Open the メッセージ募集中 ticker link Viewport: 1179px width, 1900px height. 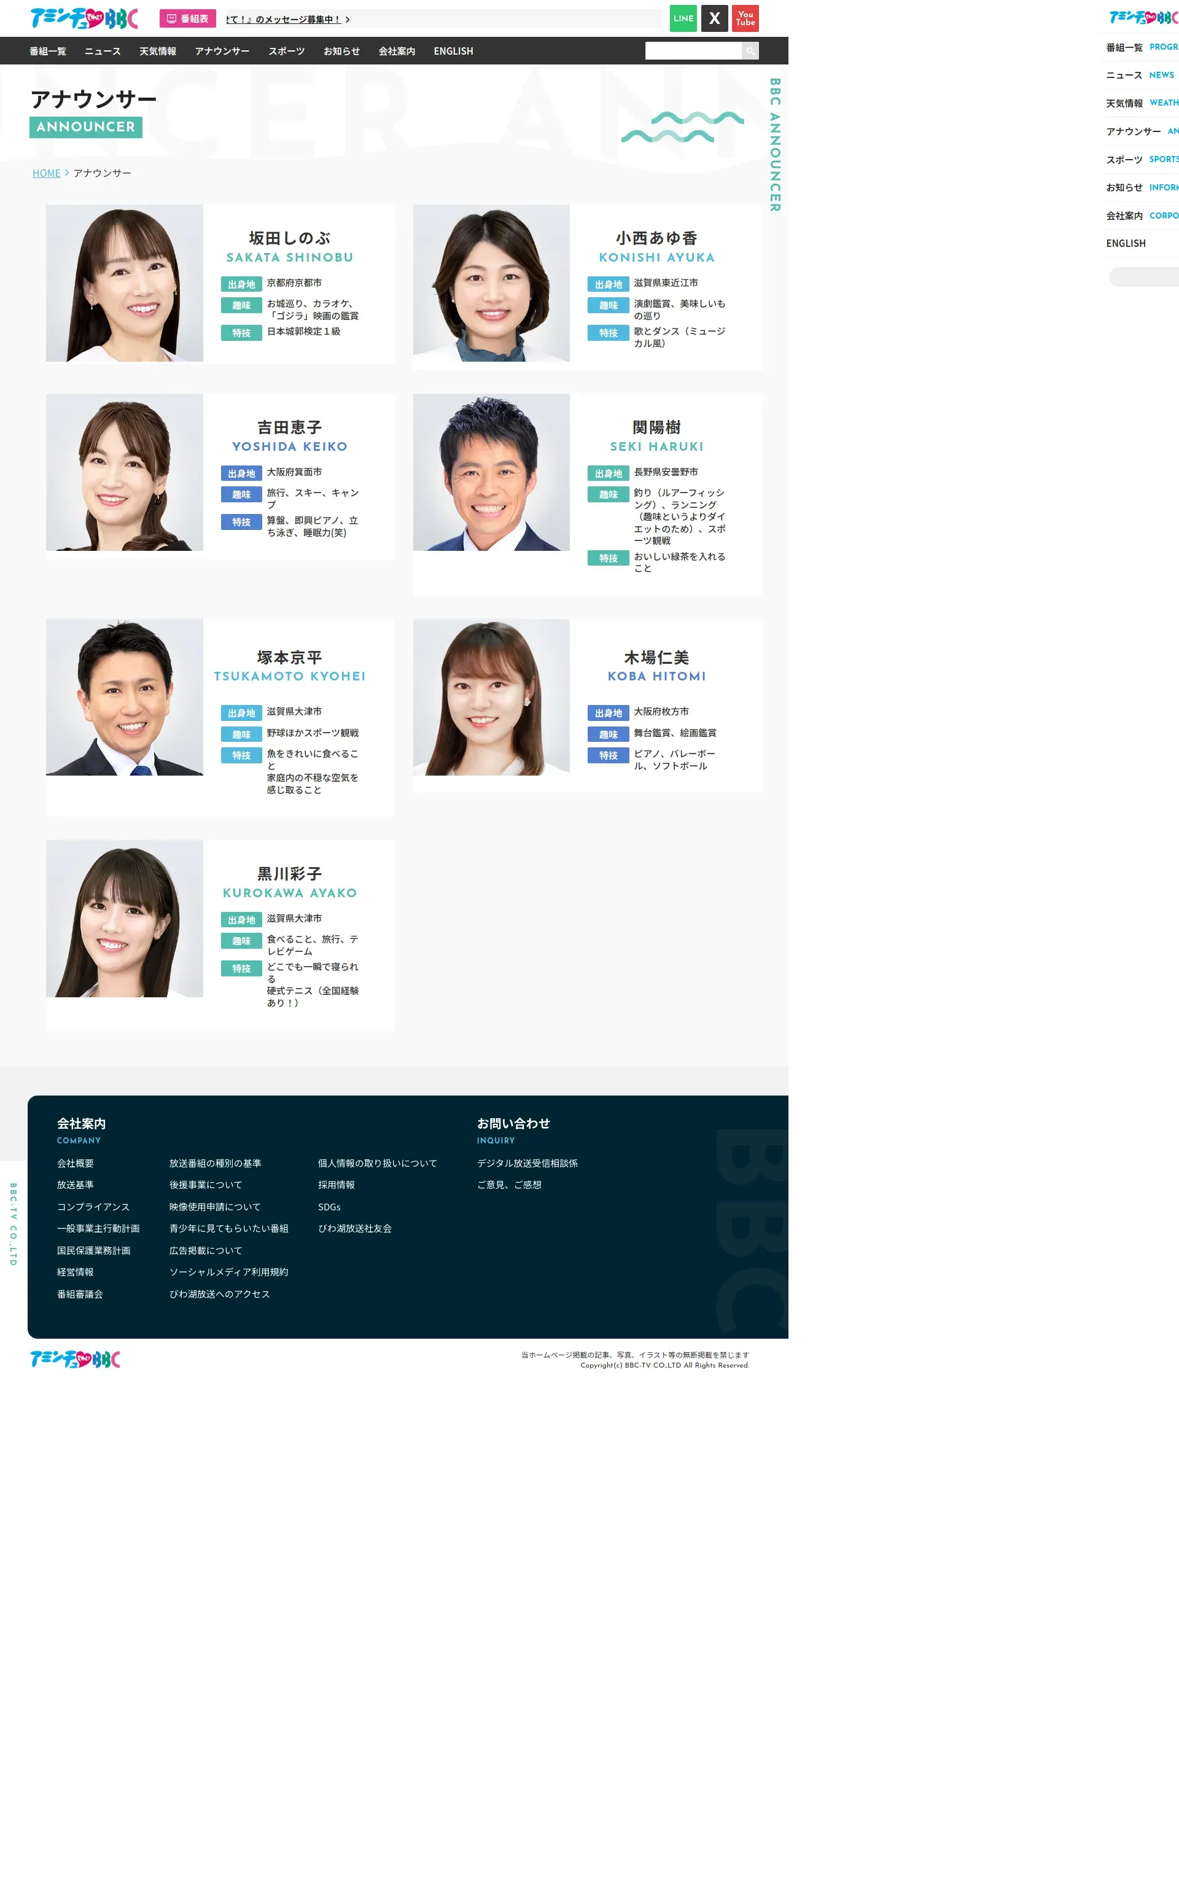284,20
